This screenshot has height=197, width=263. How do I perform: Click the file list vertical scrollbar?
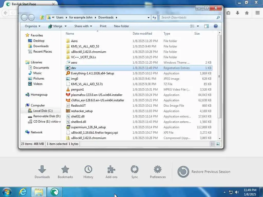click(x=219, y=76)
